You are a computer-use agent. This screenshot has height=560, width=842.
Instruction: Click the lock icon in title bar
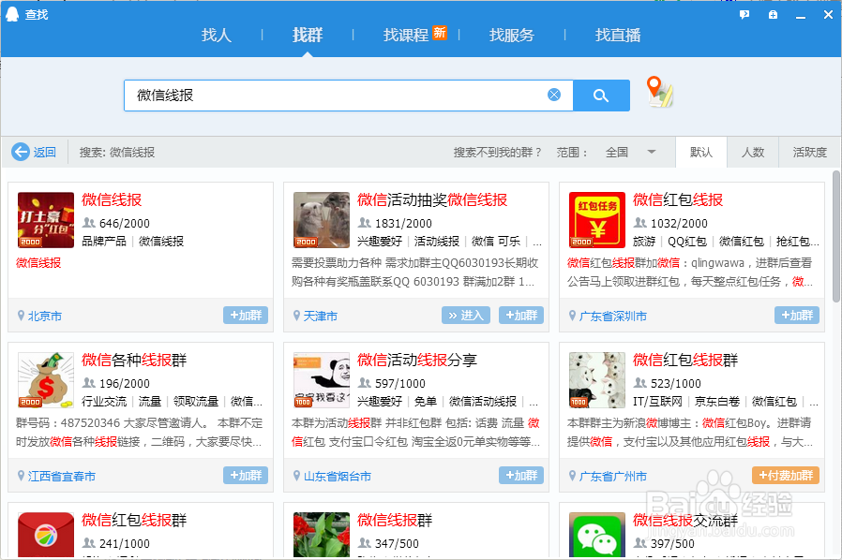[x=773, y=15]
